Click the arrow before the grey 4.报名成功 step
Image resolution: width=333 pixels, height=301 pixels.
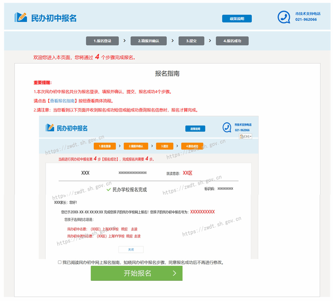(x=210, y=41)
